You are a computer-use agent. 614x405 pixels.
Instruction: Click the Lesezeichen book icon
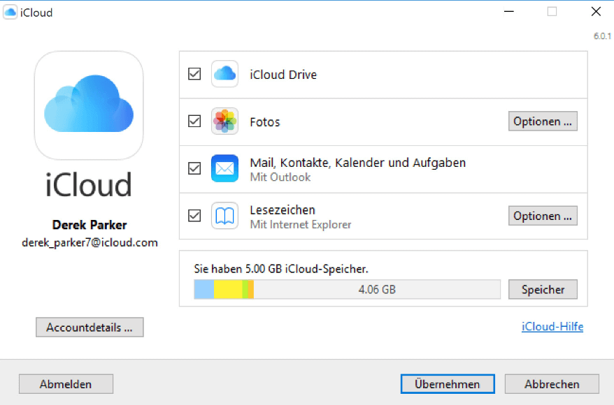click(224, 215)
